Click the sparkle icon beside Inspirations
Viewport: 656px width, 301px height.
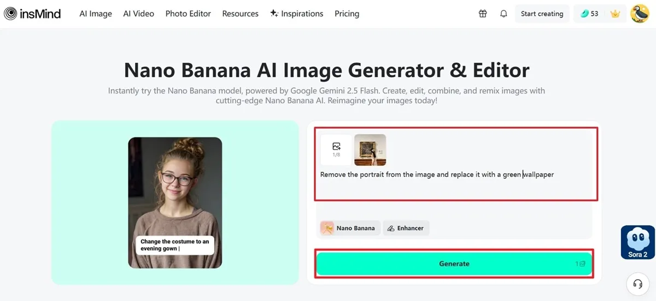274,13
